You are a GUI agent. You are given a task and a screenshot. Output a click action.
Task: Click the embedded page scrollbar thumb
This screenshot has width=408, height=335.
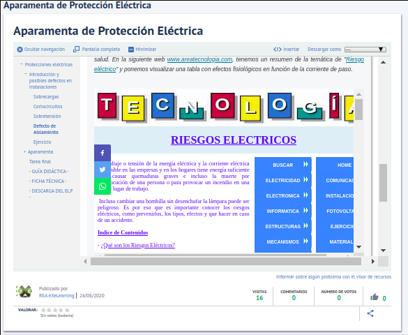(x=358, y=110)
